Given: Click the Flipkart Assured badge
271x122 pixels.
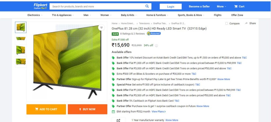Looking at the screenshot, I should click(154, 33).
